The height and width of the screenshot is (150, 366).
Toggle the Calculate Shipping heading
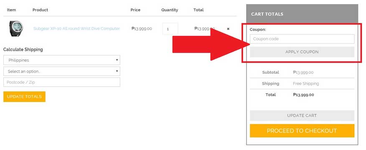click(x=23, y=50)
